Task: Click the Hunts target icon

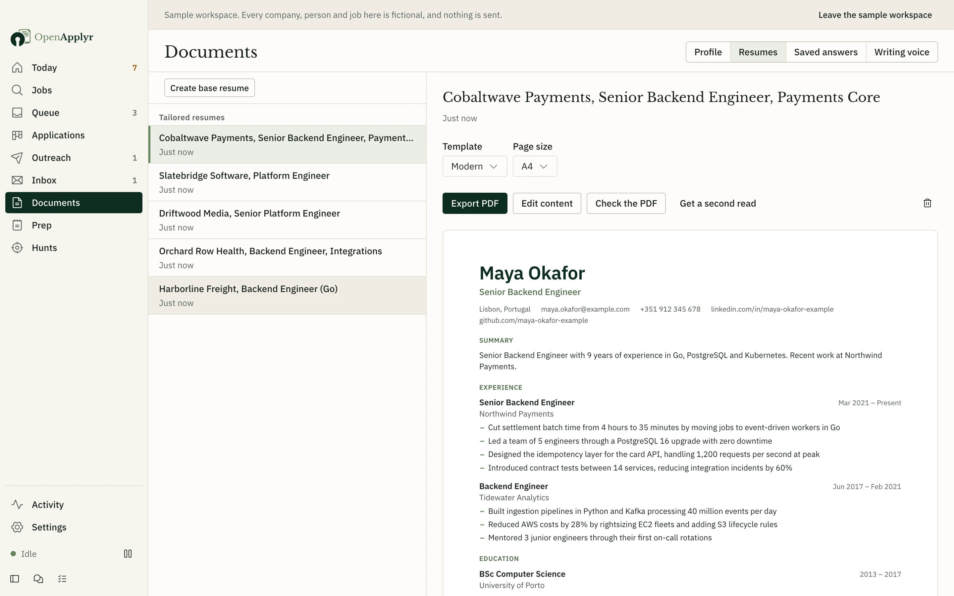Action: click(x=17, y=248)
